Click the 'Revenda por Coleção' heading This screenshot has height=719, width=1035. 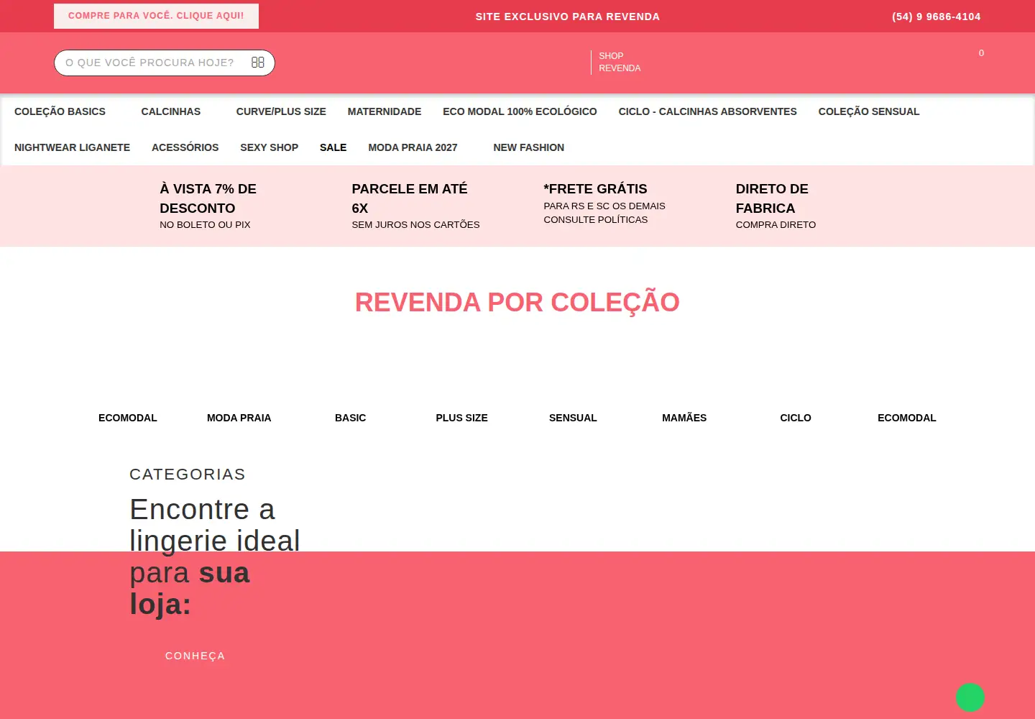517,303
